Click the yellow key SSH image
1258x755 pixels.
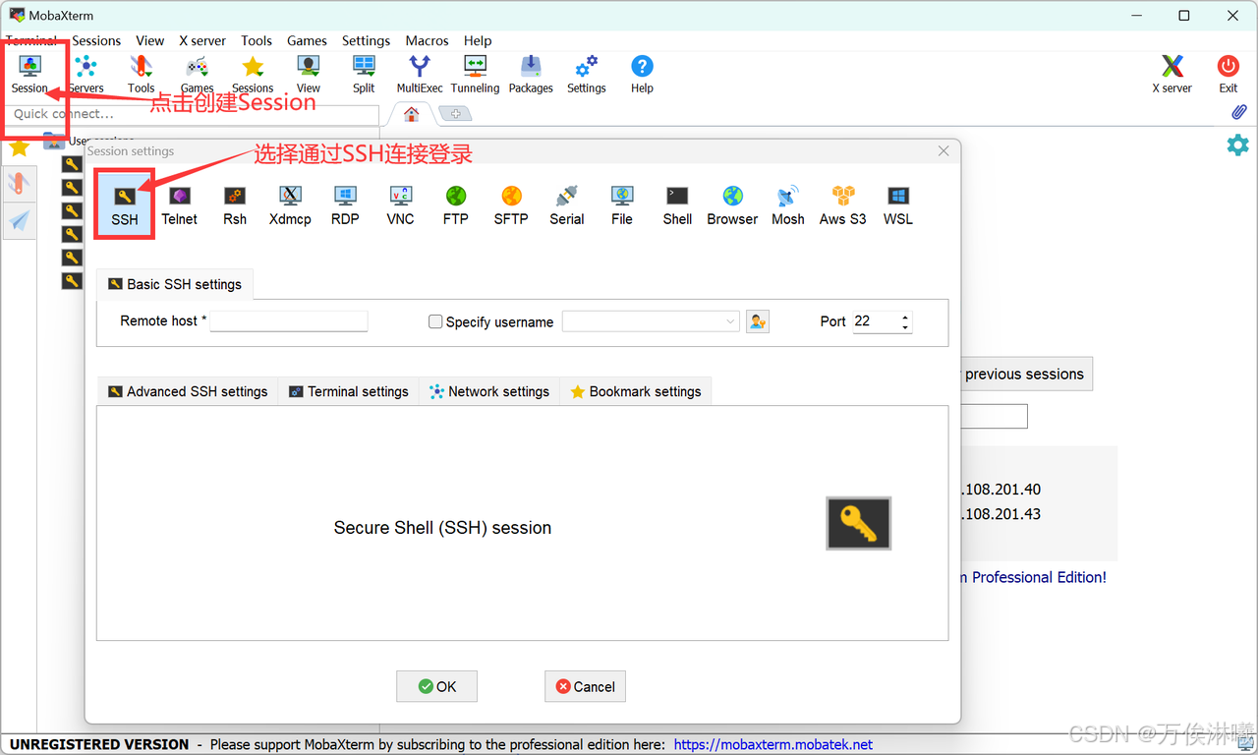click(x=858, y=523)
